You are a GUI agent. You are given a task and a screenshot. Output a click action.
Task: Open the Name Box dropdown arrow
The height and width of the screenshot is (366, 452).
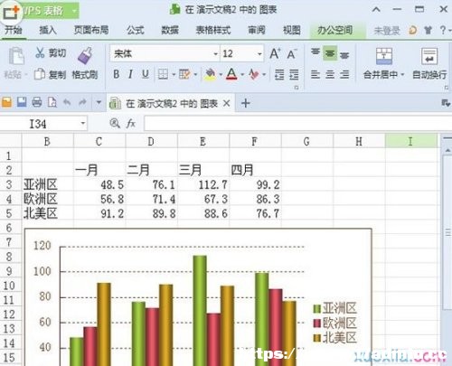coord(83,123)
